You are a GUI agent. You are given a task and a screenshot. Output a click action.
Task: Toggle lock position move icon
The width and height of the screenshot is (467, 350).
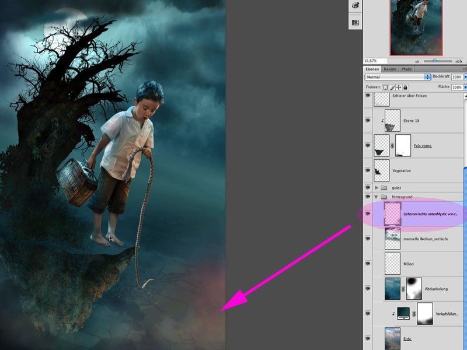(399, 87)
